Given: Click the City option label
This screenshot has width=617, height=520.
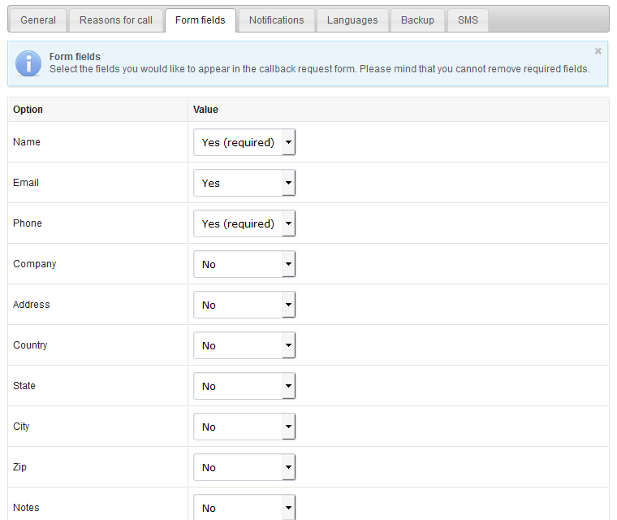Looking at the screenshot, I should (21, 427).
